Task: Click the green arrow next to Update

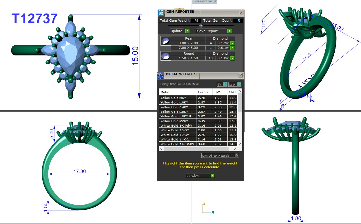Action: coord(187,31)
